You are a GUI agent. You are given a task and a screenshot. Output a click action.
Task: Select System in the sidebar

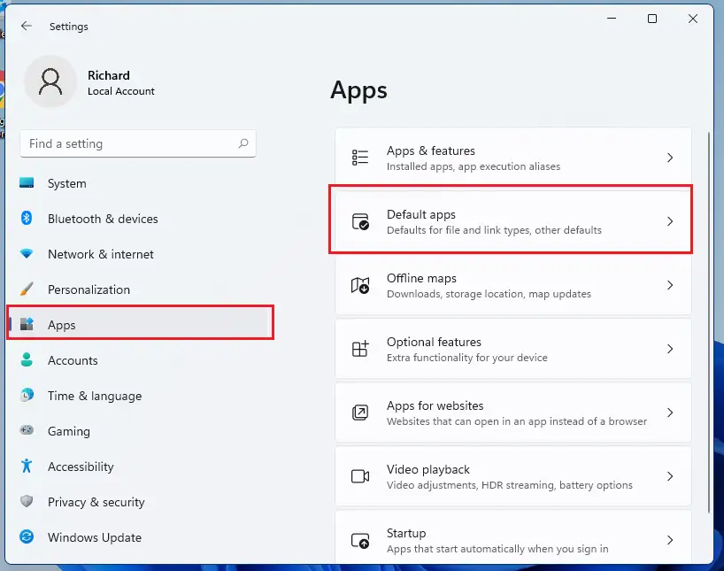pos(67,183)
